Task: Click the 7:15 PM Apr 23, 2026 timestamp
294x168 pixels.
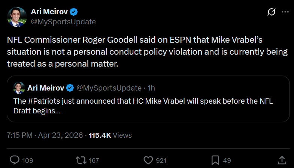Action: (x=45, y=135)
